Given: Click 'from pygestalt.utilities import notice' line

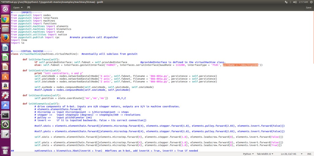Looking at the screenshot, I should coord(39,34).
